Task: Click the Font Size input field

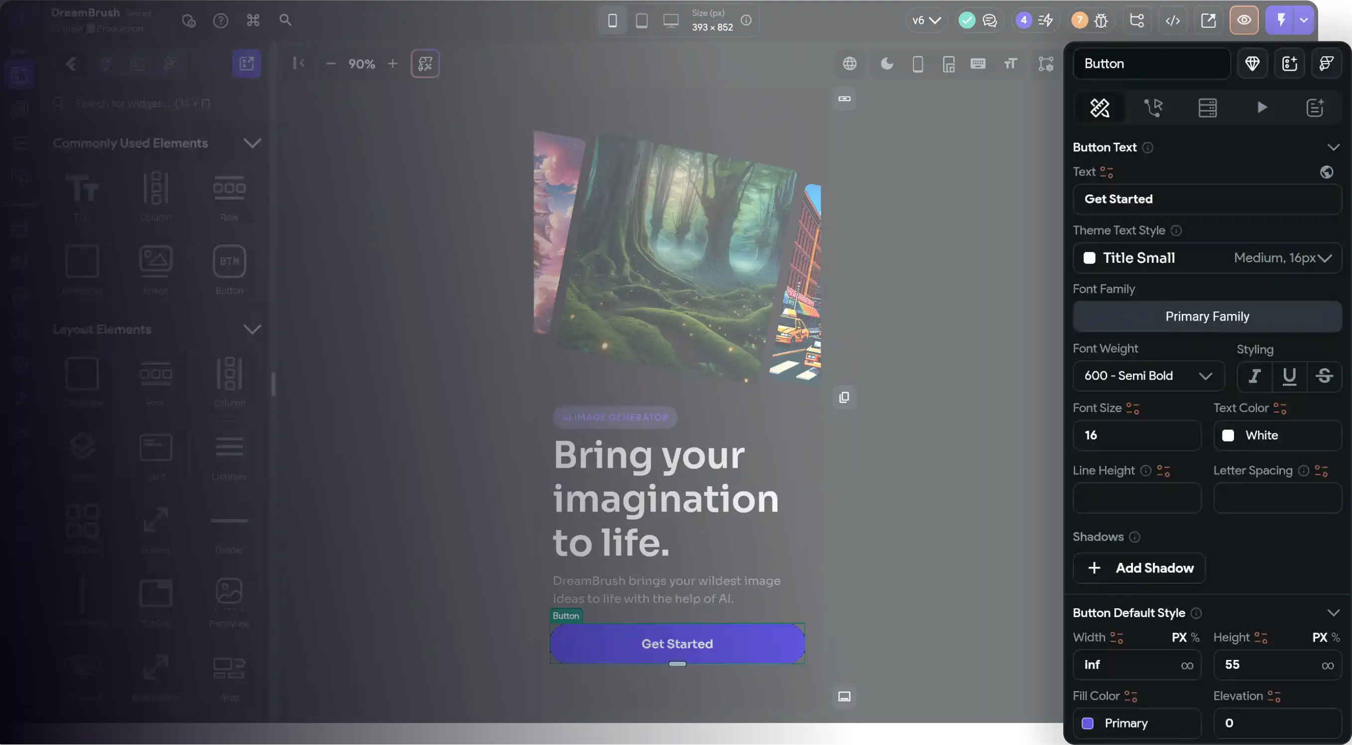Action: [x=1136, y=435]
